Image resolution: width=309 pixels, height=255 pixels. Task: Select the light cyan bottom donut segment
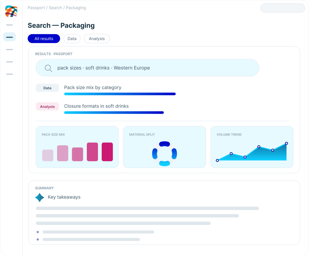point(164,163)
